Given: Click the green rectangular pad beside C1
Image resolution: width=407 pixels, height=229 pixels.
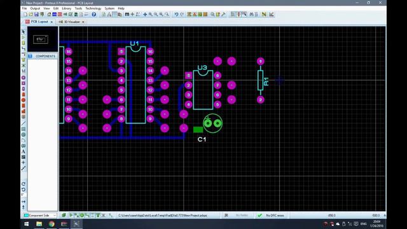Looking at the screenshot, I should point(198,130).
